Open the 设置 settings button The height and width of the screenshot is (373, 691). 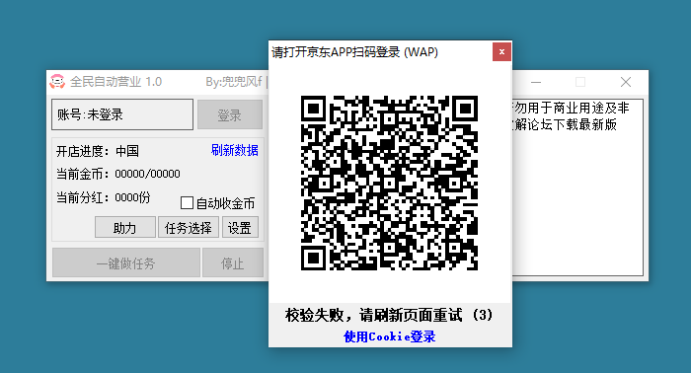click(240, 228)
